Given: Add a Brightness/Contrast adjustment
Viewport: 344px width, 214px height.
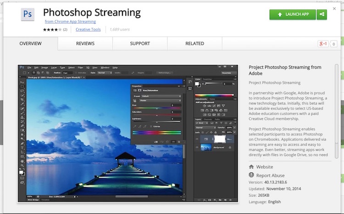Looking at the screenshot, I should click(x=205, y=106).
